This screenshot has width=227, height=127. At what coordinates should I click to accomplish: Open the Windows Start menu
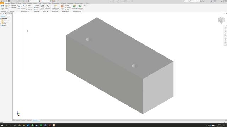2,125
